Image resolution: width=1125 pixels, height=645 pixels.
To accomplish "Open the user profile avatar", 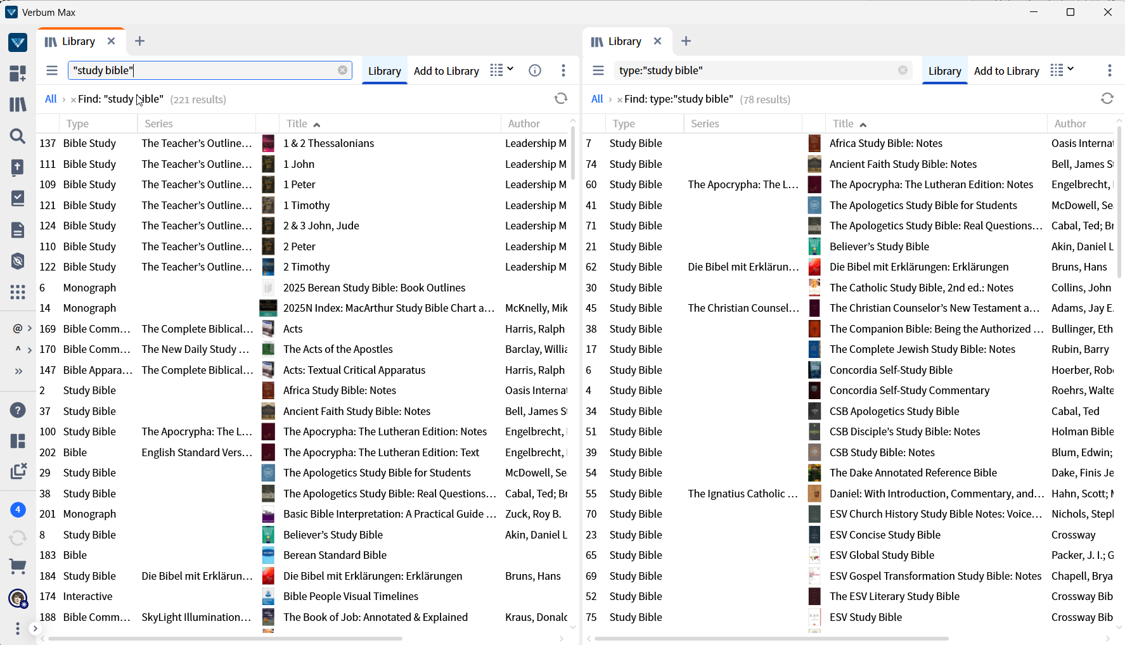I will point(18,598).
